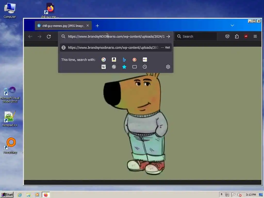This screenshot has width=264, height=198.
Task: Open the Extensions puzzle icon
Action: click(237, 36)
